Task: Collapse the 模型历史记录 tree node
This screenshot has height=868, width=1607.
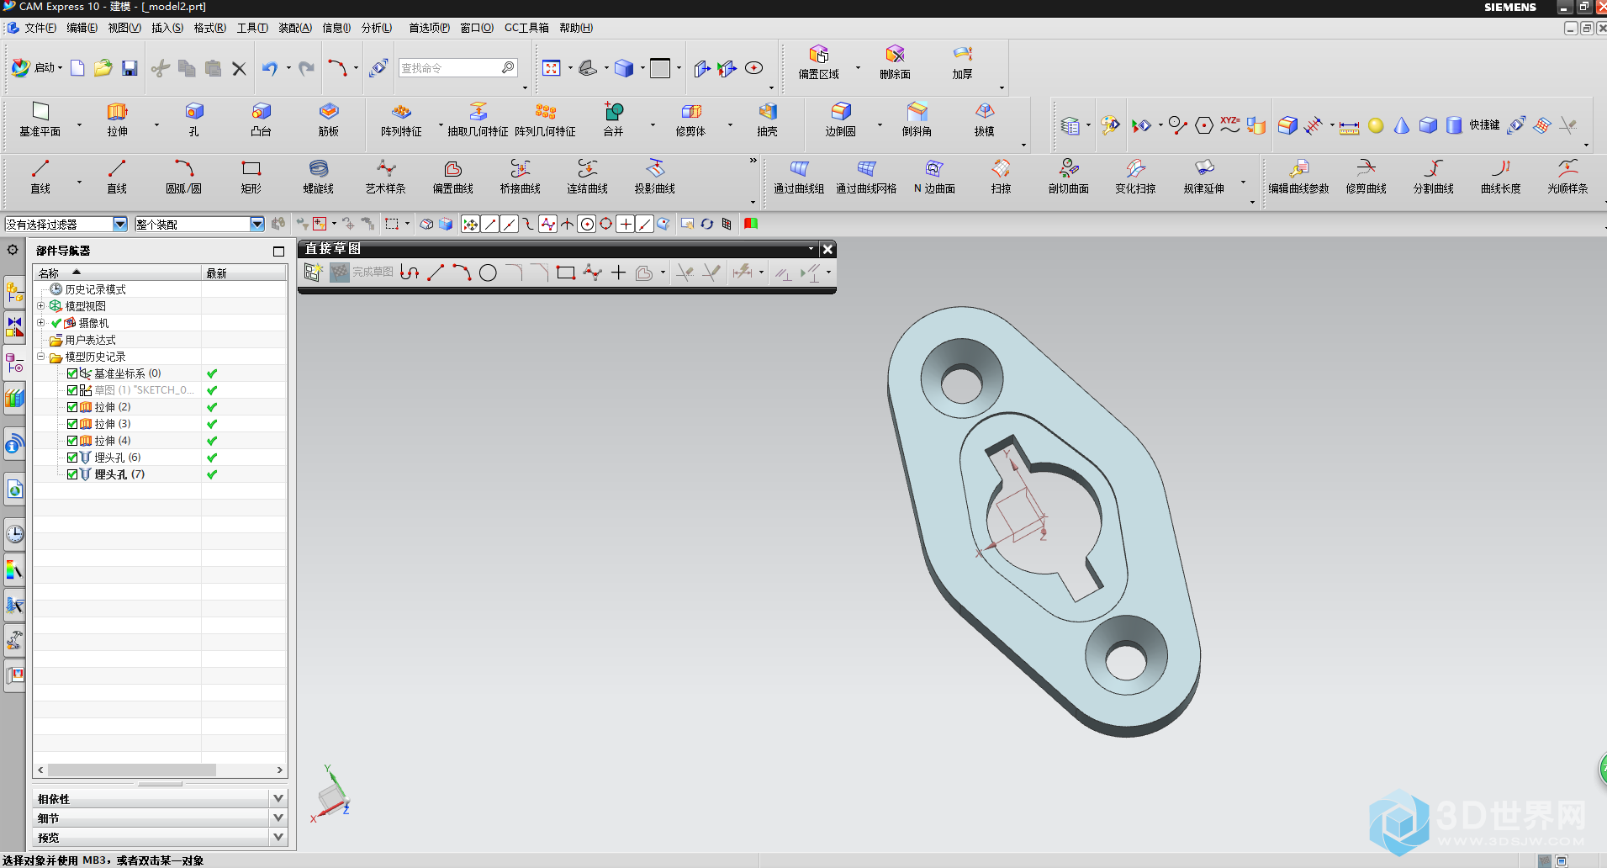Action: click(40, 357)
